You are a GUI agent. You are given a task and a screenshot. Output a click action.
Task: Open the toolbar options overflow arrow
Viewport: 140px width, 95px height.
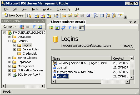point(125,17)
